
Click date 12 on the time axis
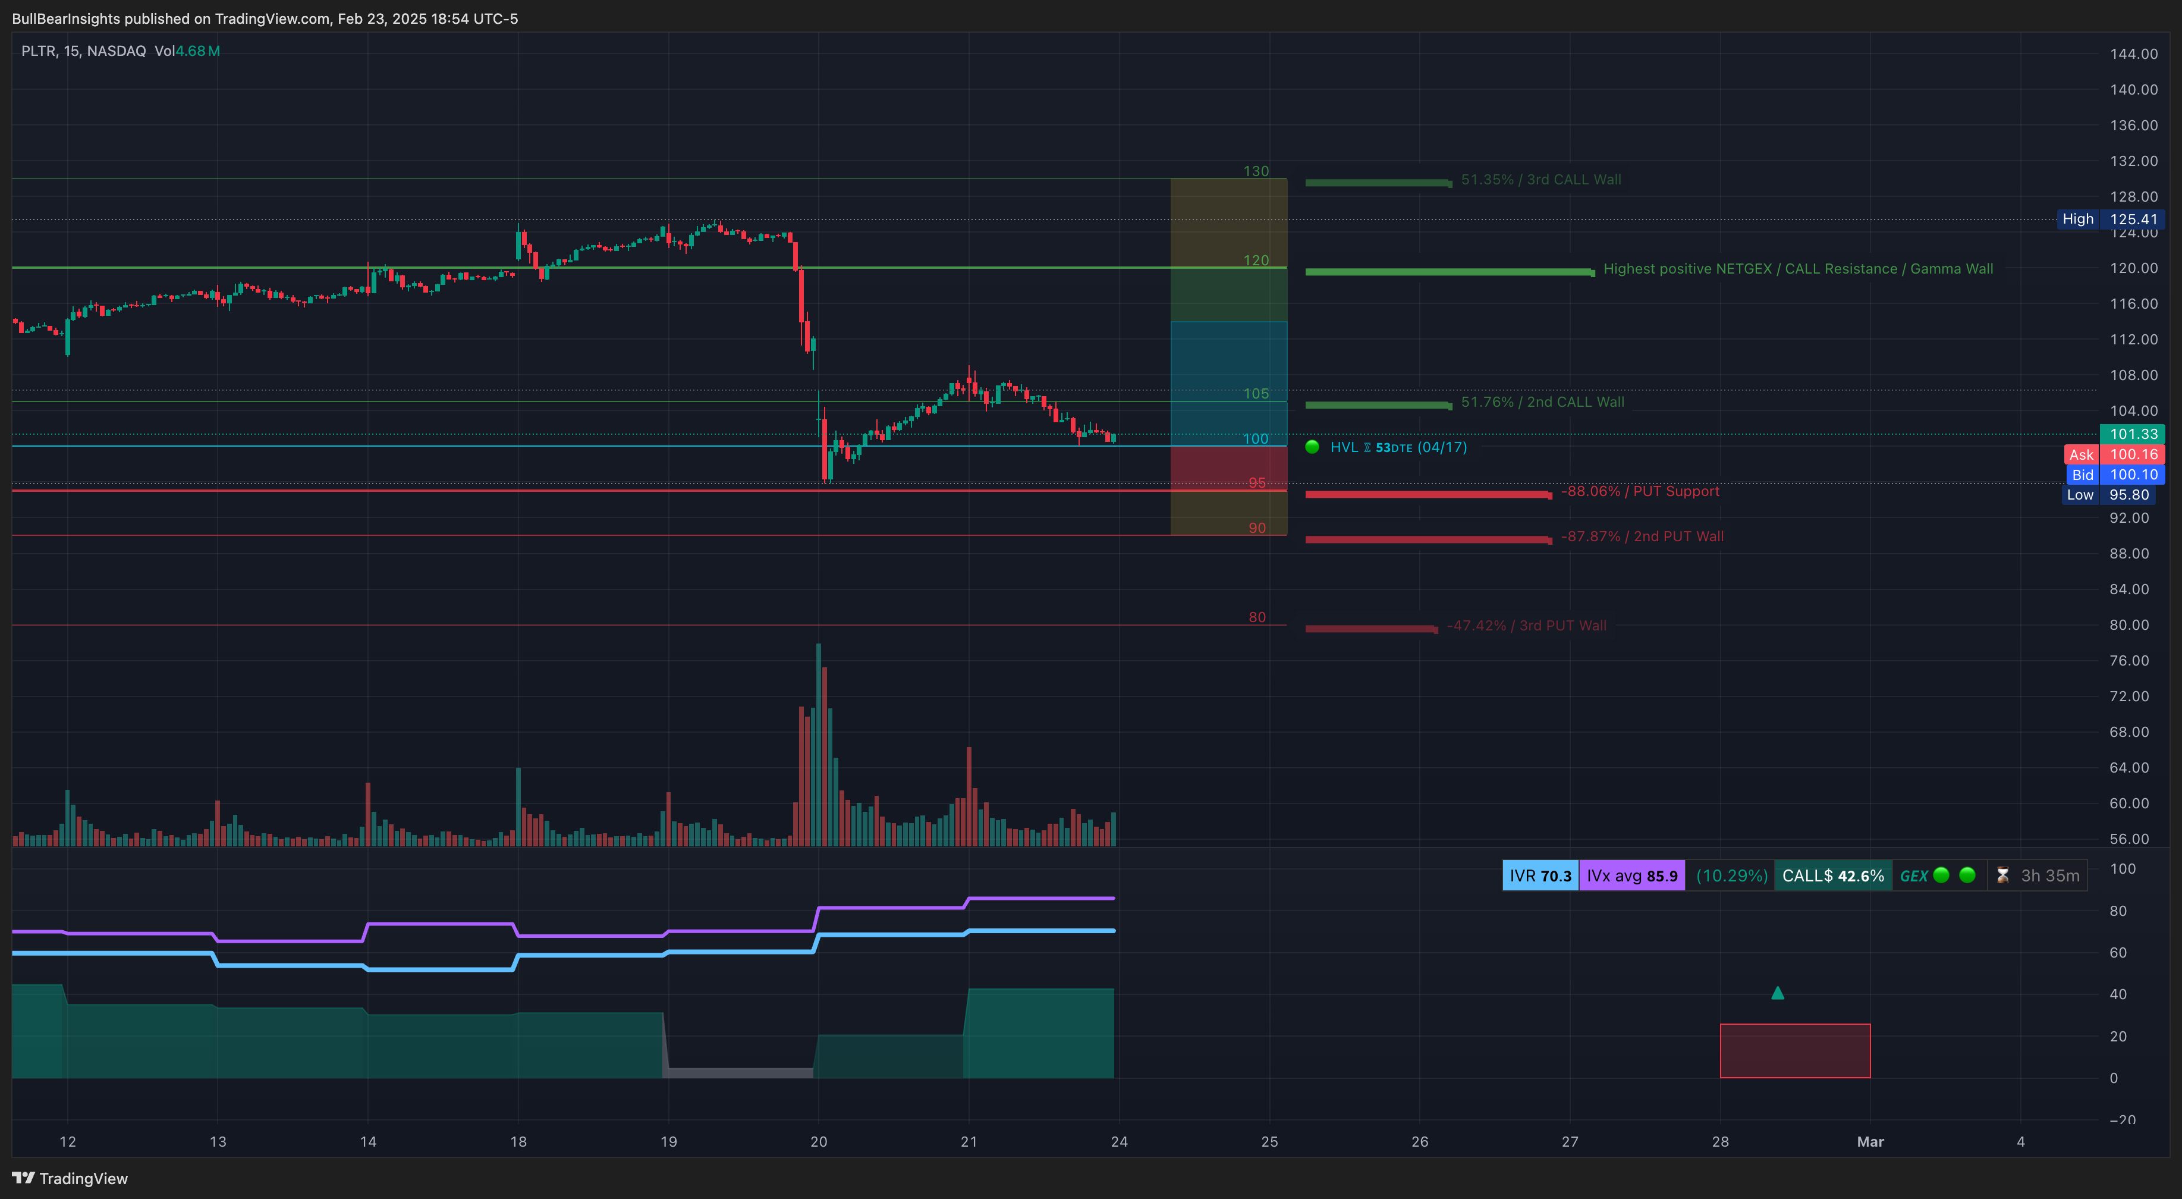pyautogui.click(x=68, y=1141)
